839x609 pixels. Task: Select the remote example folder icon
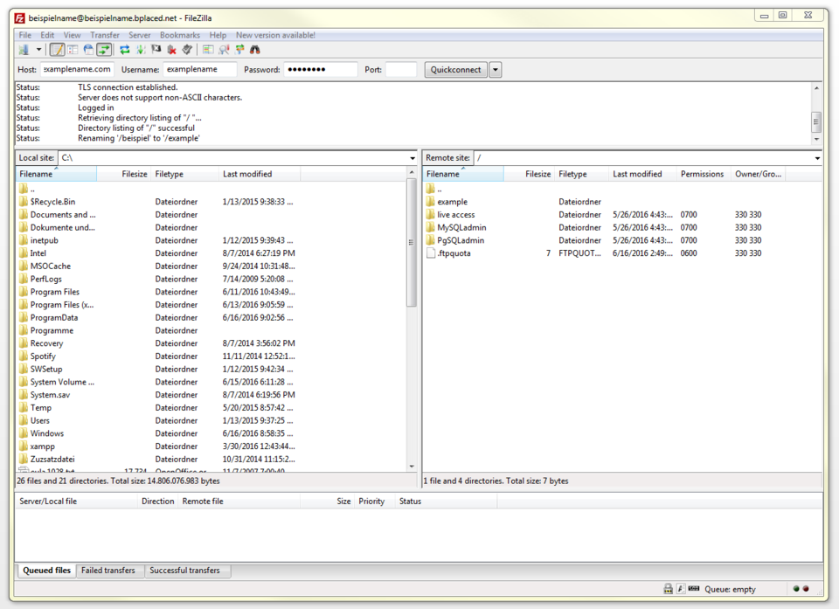(431, 202)
